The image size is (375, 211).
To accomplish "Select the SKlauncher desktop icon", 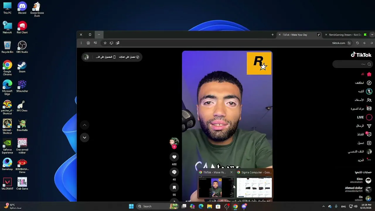I will coord(22,86).
